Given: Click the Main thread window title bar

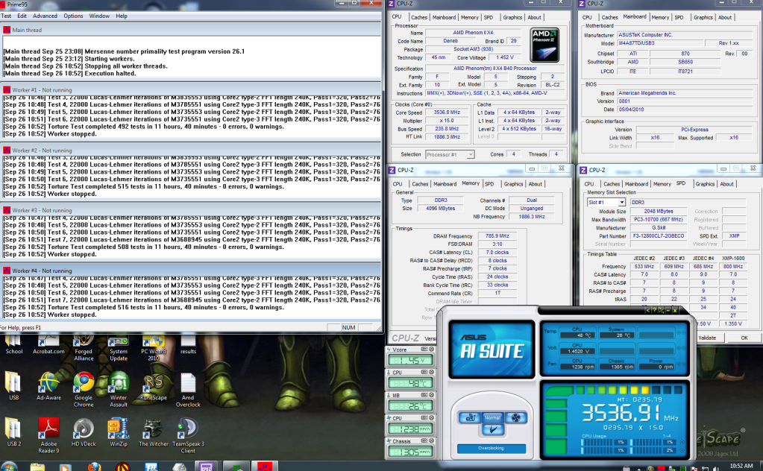Looking at the screenshot, I should point(191,30).
